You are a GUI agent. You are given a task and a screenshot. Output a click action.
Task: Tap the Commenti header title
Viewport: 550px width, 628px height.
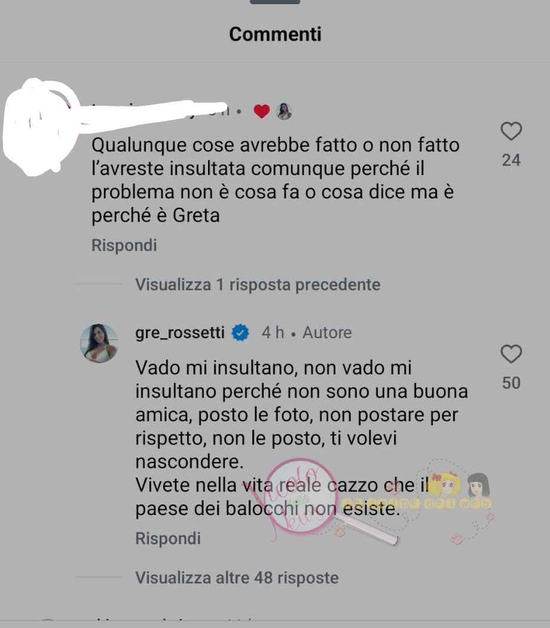tap(275, 34)
